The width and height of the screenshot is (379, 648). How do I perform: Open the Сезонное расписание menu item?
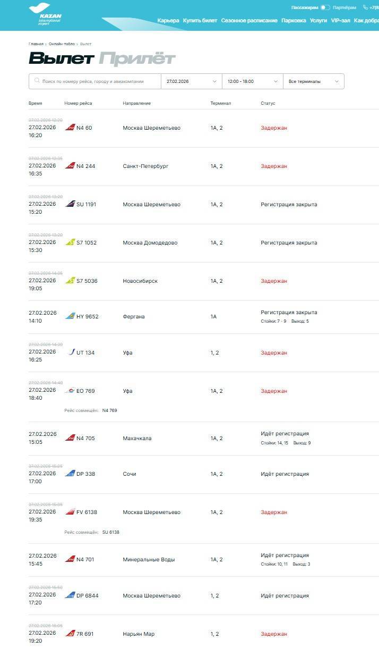pyautogui.click(x=249, y=21)
